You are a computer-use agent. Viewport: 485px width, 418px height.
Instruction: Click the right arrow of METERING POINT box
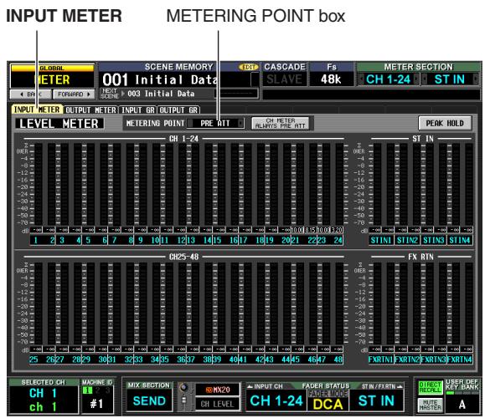pyautogui.click(x=240, y=124)
